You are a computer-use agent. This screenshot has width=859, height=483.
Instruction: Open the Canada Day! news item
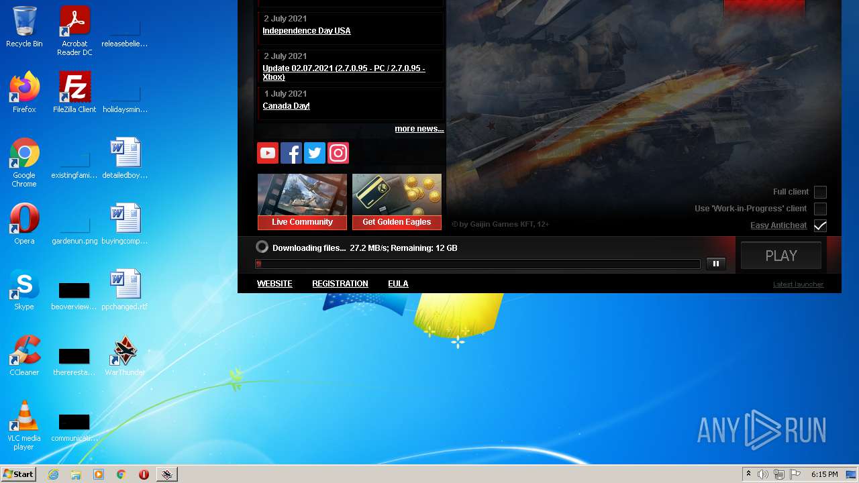pos(286,106)
